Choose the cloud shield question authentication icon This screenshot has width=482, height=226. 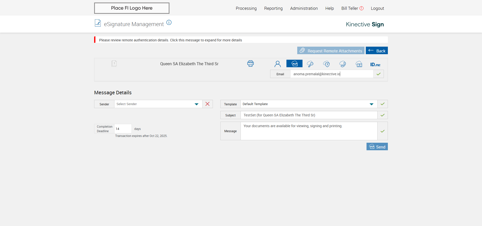coord(326,64)
